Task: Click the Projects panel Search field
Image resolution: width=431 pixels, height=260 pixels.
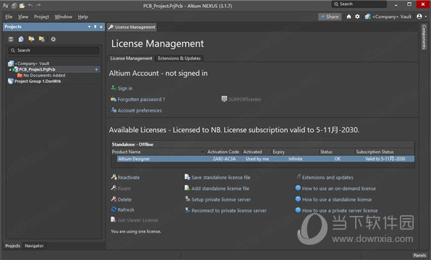Action: pos(54,51)
